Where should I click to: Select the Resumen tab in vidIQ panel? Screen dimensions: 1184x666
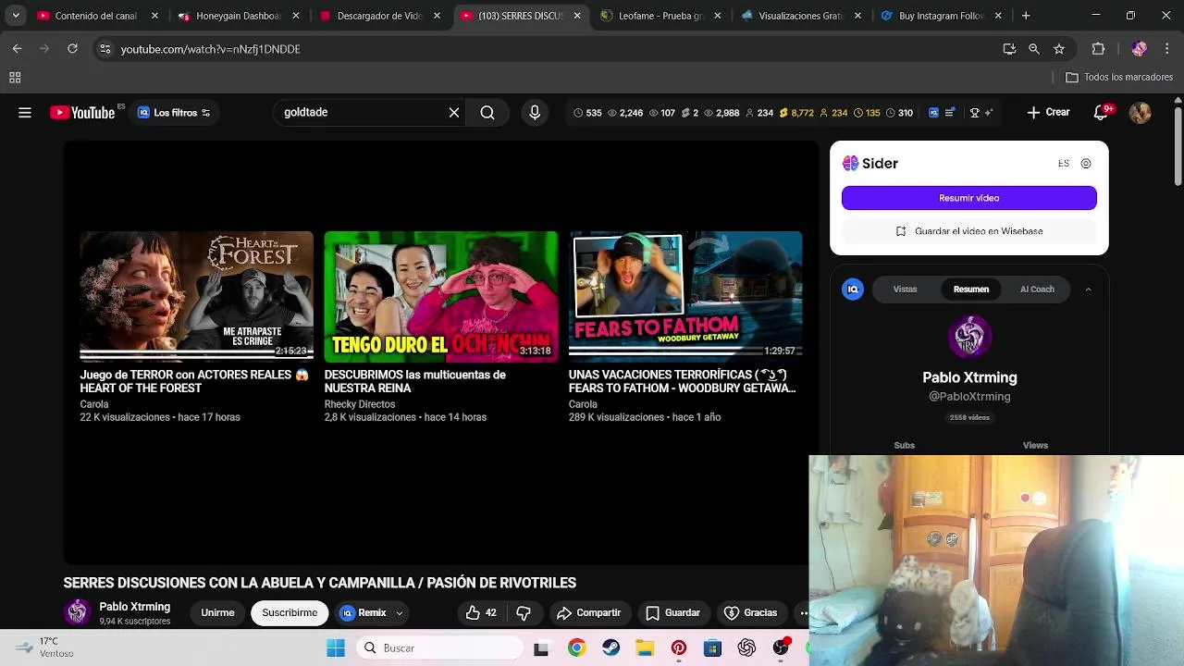[x=971, y=290]
